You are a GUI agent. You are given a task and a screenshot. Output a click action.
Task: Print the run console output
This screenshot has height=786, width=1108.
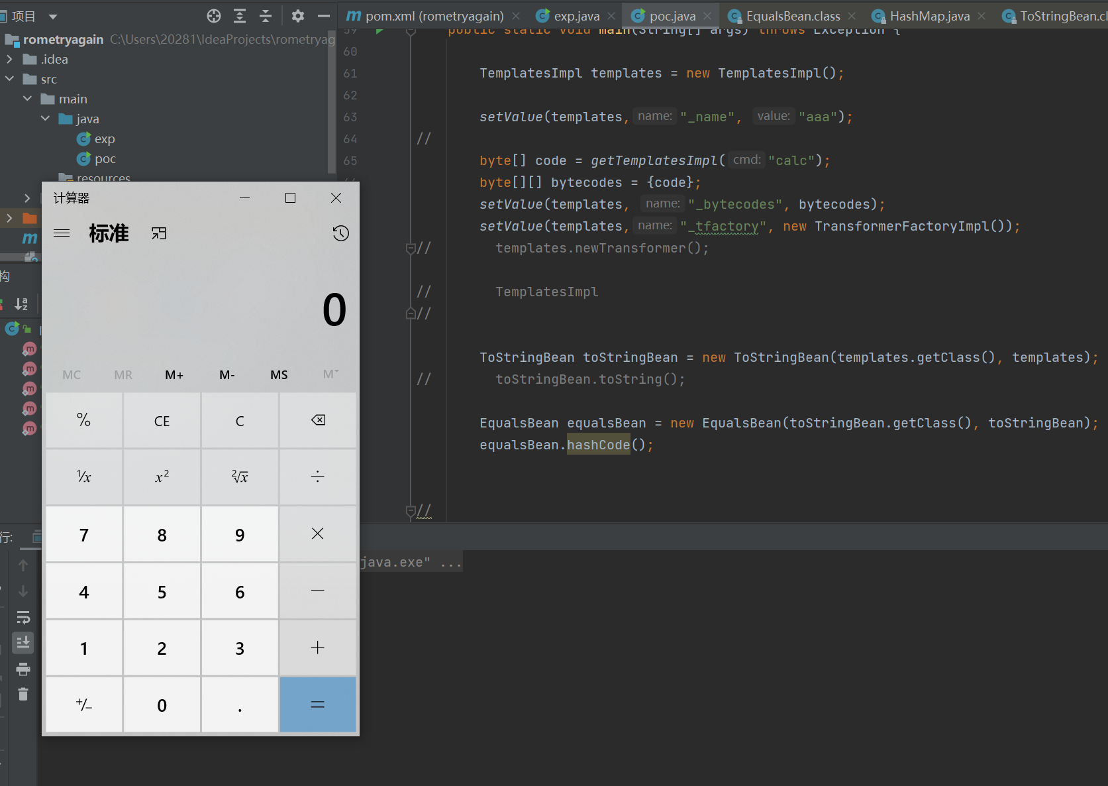(x=23, y=669)
